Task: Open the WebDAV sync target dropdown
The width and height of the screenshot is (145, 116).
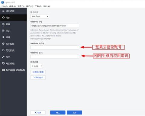Action: tap(40, 16)
